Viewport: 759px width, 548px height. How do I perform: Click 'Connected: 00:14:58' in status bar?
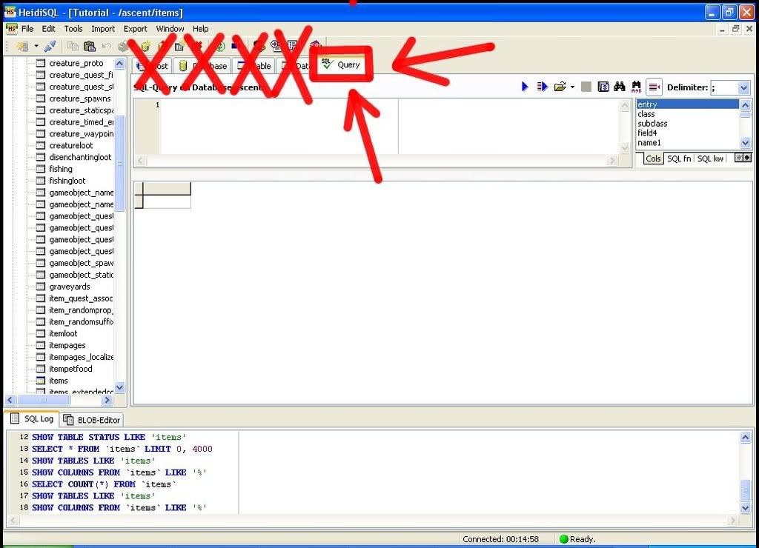[500, 539]
